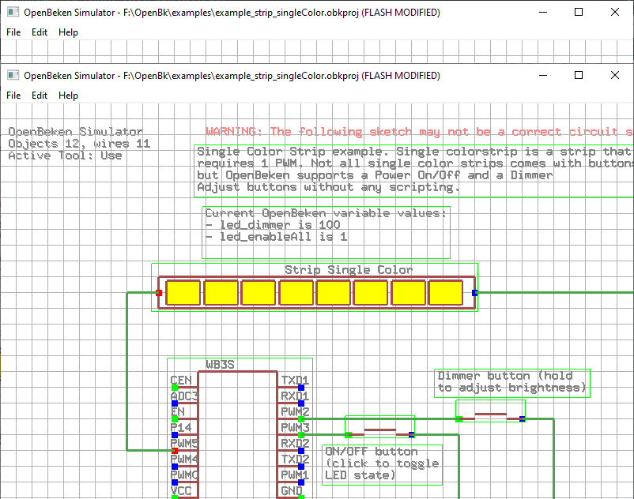Maximize the back OpenBeken Simulator window
This screenshot has width=634, height=499.
coord(579,12)
